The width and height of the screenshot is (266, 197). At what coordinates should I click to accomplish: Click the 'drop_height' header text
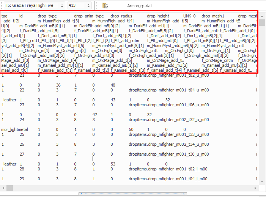point(158,16)
